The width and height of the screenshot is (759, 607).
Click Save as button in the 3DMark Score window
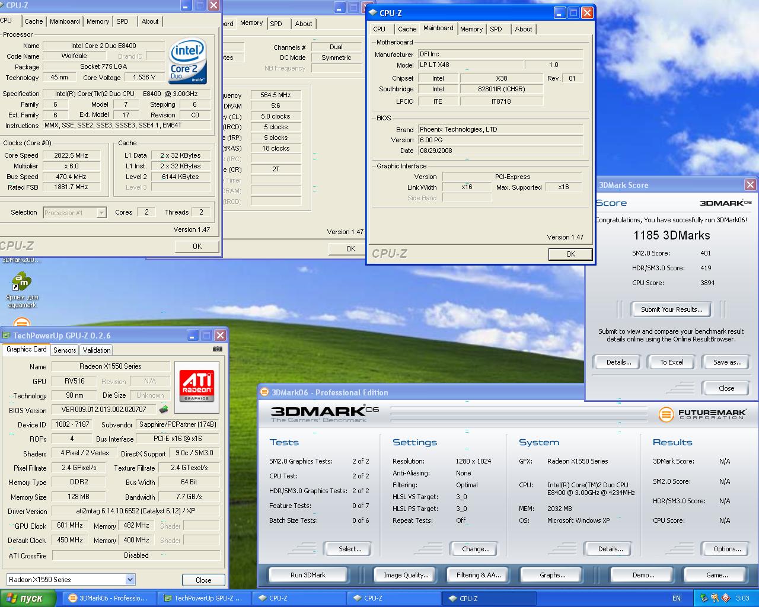[728, 362]
